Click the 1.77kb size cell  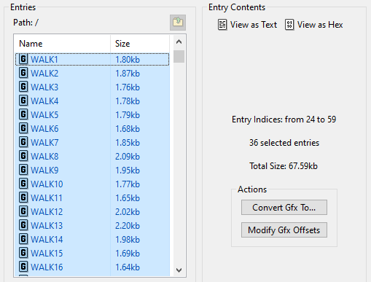(128, 184)
